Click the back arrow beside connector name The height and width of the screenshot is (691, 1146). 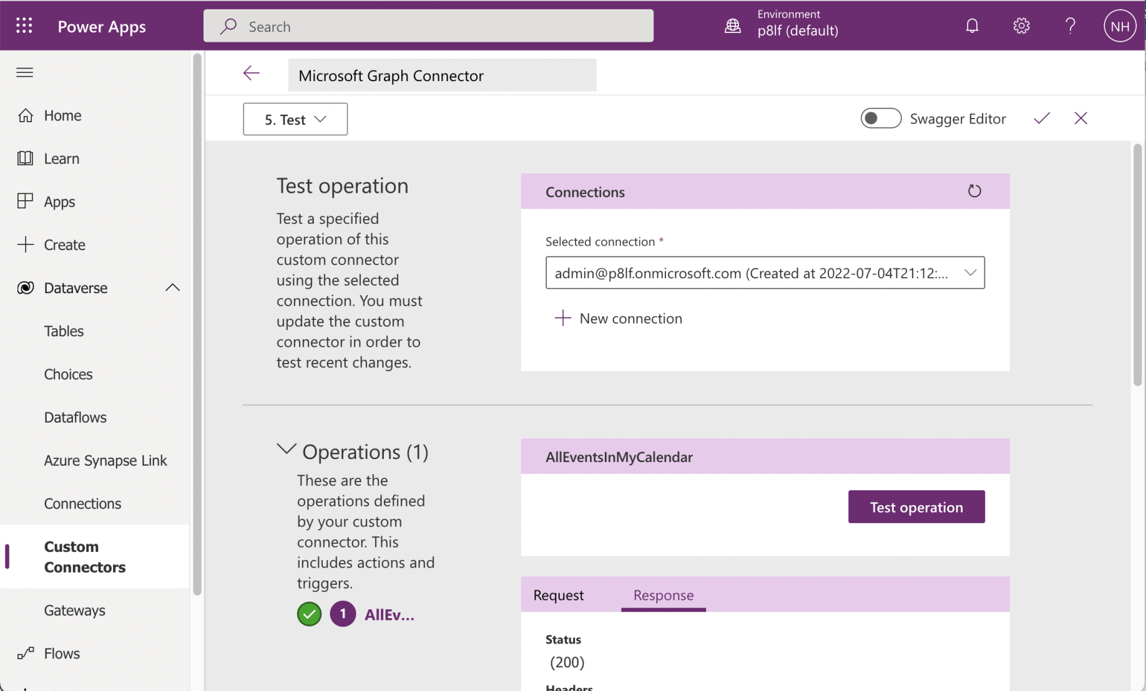point(252,74)
